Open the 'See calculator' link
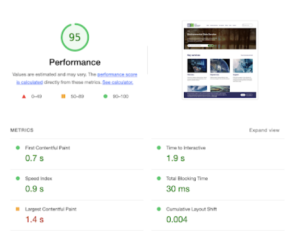The image size is (308, 231). [x=117, y=82]
